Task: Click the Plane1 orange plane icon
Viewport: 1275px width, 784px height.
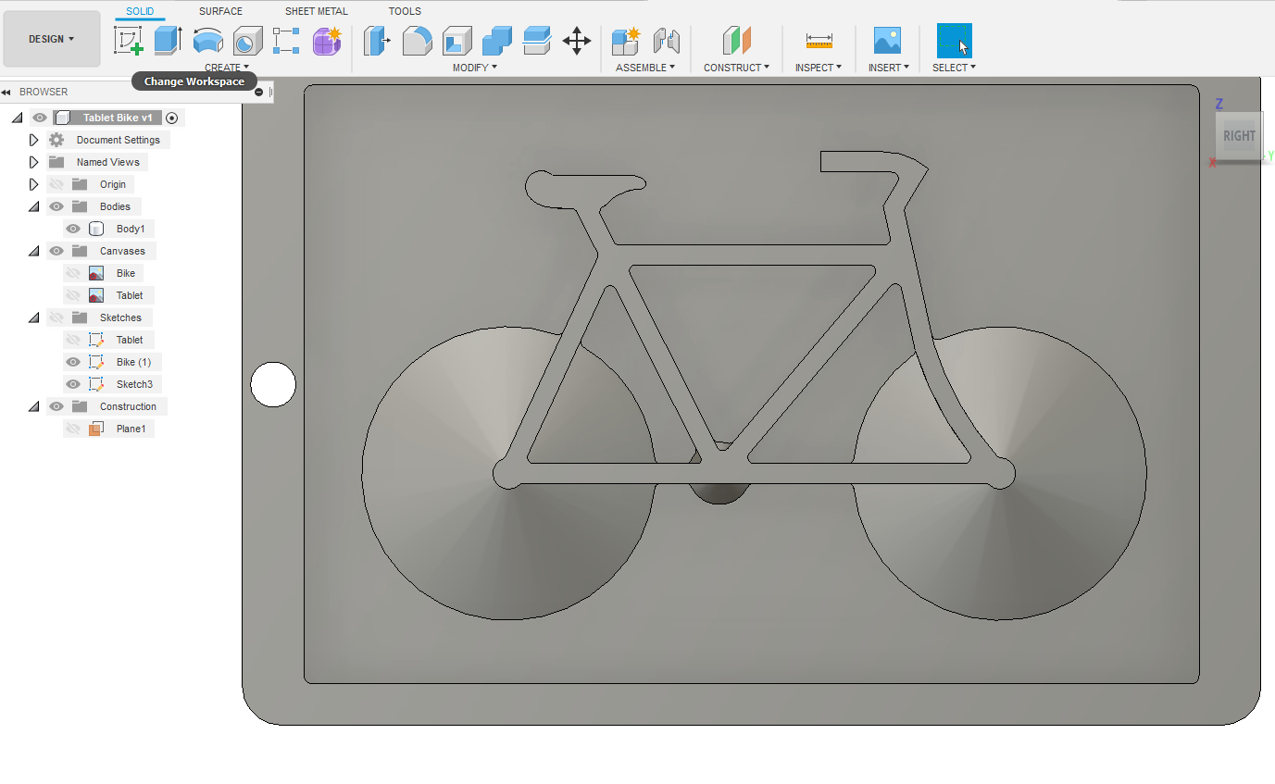Action: coord(95,429)
